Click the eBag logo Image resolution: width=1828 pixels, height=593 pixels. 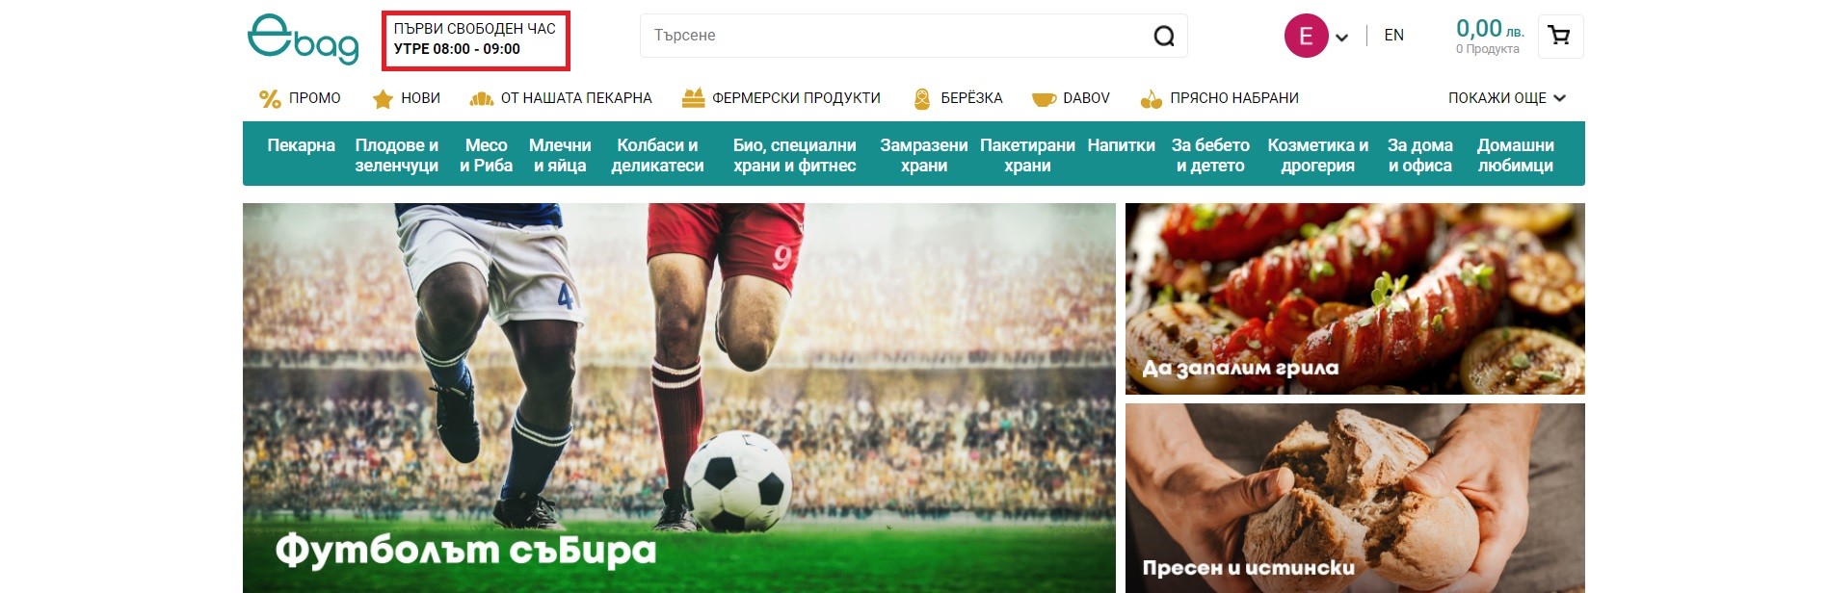(303, 39)
